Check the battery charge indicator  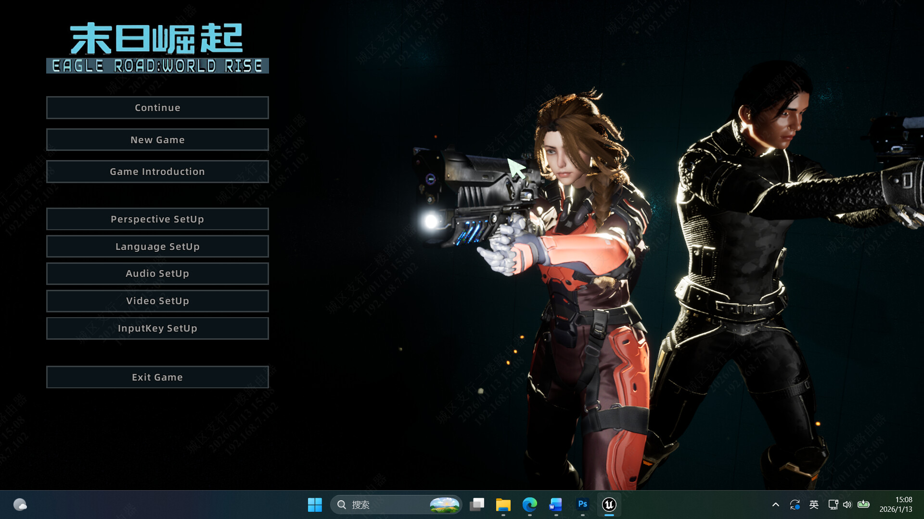pyautogui.click(x=863, y=505)
